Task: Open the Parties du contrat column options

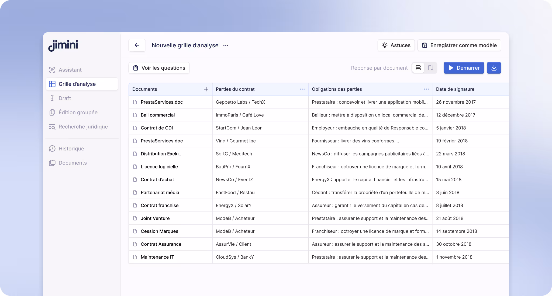Action: click(302, 89)
